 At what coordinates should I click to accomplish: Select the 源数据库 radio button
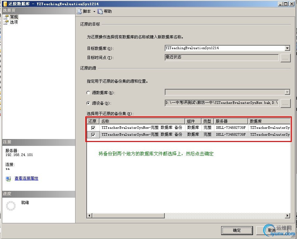[88, 93]
